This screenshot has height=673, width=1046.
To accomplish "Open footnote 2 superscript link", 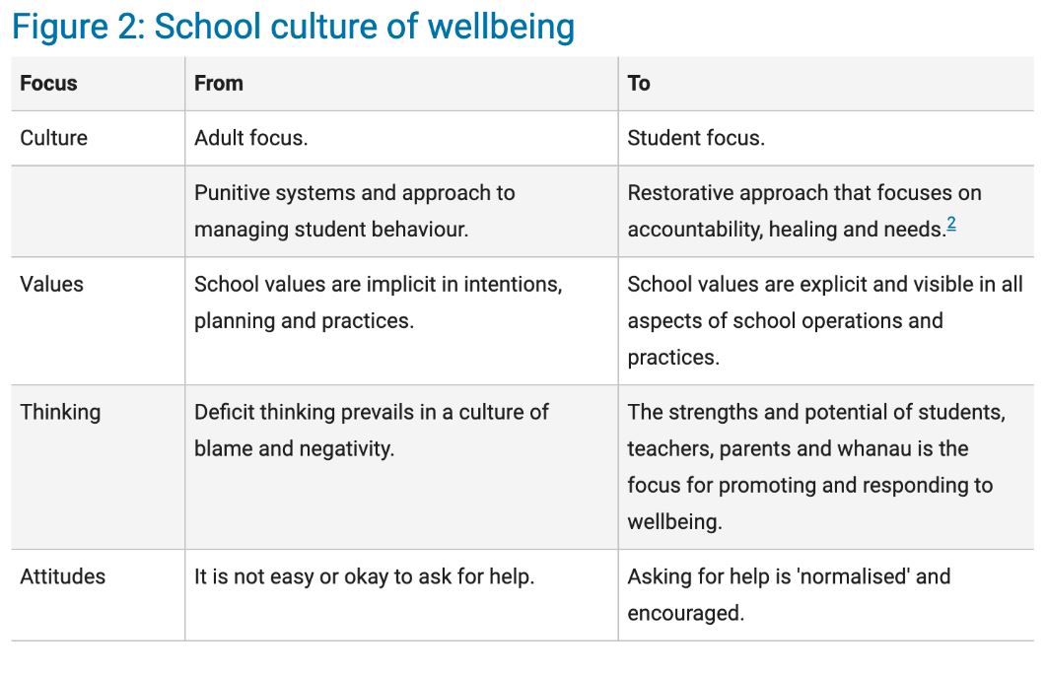I will [951, 224].
